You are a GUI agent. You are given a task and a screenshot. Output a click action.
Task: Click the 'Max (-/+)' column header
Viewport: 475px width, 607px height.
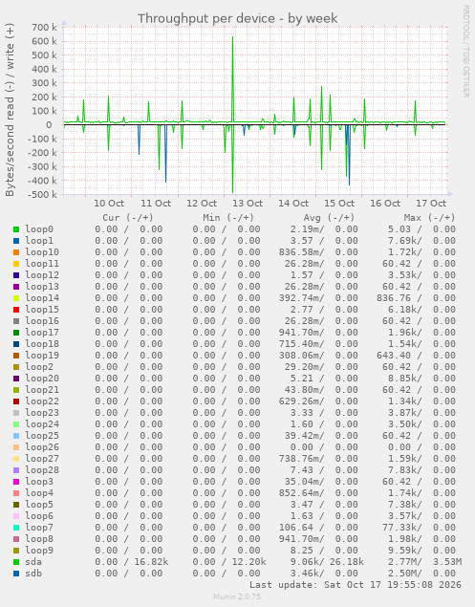click(x=429, y=218)
